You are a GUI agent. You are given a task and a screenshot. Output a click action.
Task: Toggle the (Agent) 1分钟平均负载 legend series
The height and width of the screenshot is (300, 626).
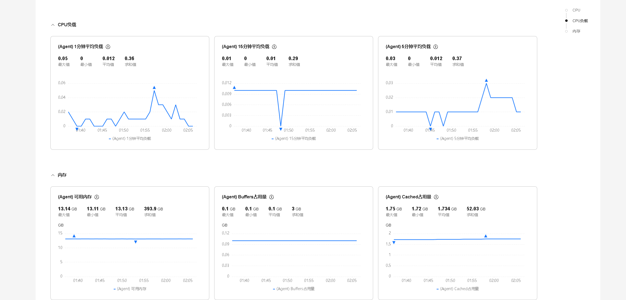[130, 139]
